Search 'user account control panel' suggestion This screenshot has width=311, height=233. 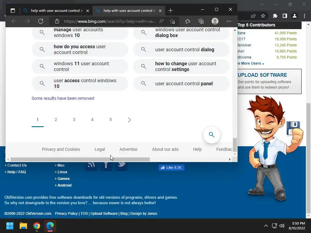[x=181, y=83]
